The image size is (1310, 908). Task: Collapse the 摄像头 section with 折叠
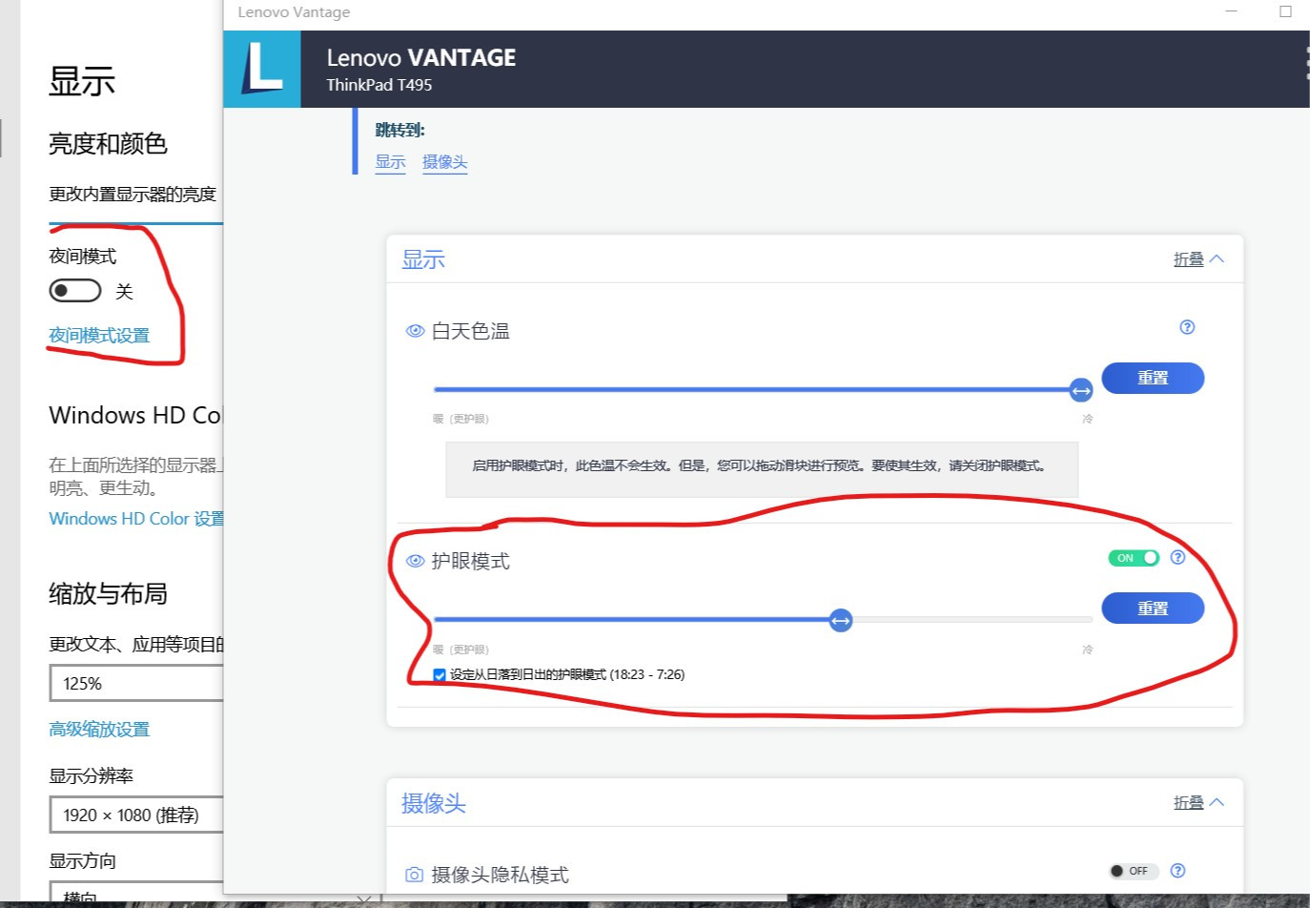(x=1198, y=802)
